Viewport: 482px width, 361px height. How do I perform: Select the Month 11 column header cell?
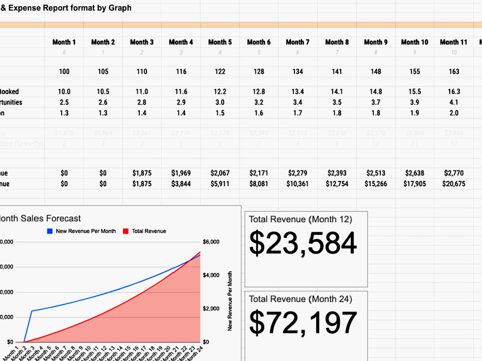point(453,42)
